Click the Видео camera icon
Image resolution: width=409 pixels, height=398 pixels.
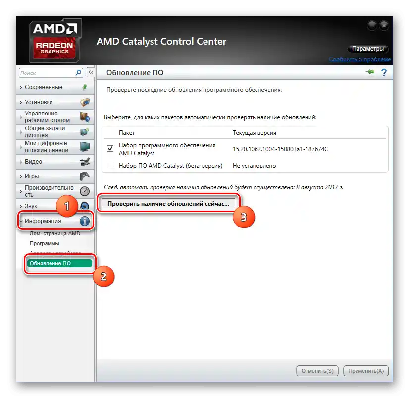coord(85,162)
